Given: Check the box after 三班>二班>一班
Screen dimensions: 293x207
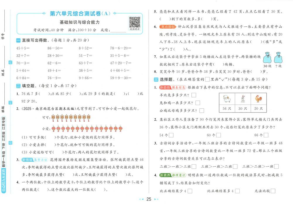Looking at the screenshot, I should tap(277, 166).
